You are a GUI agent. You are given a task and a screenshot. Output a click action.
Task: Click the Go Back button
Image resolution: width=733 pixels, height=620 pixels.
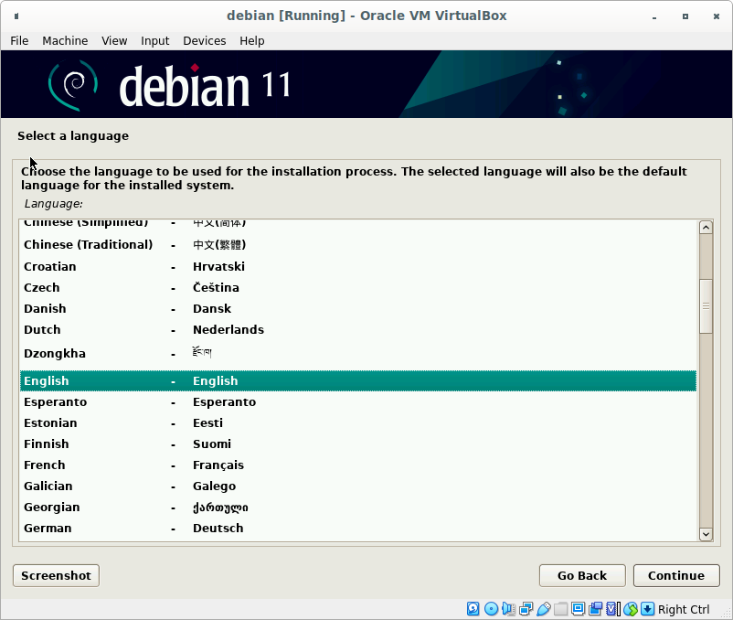(x=582, y=575)
